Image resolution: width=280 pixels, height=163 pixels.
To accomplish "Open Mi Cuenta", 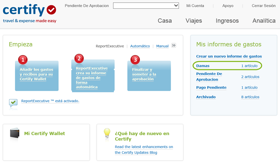I will [x=195, y=6].
